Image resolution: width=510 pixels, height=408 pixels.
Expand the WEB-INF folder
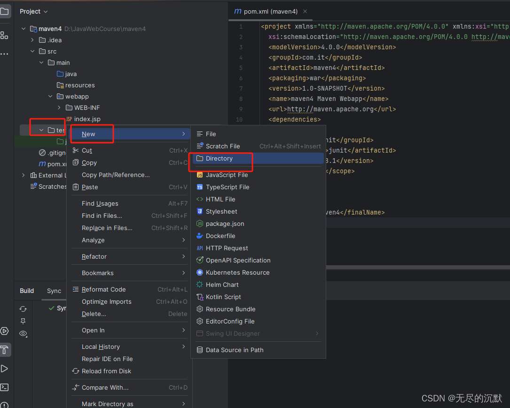pos(59,108)
